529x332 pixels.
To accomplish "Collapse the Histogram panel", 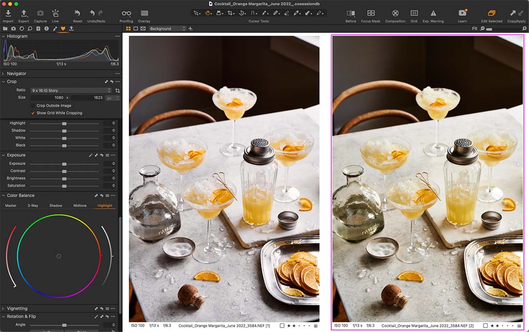I will (3, 36).
